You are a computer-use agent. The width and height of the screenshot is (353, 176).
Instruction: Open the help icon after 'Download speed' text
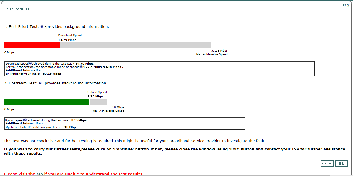(30, 63)
